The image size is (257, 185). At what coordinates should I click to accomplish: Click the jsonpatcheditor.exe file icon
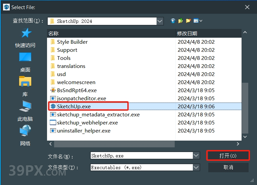[x=53, y=98]
